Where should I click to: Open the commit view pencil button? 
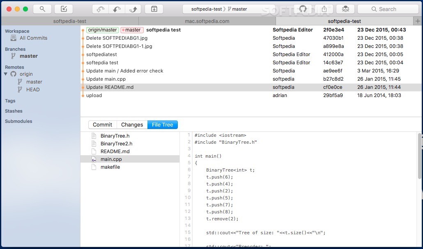[64, 9]
